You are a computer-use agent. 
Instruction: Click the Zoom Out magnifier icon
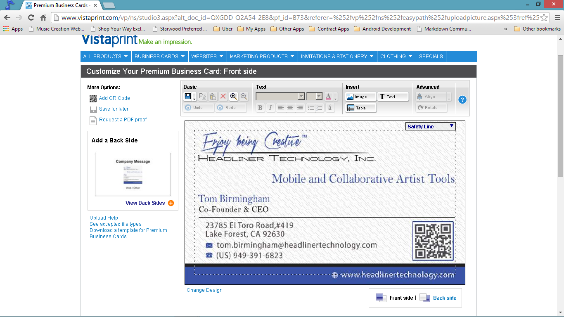(x=244, y=97)
